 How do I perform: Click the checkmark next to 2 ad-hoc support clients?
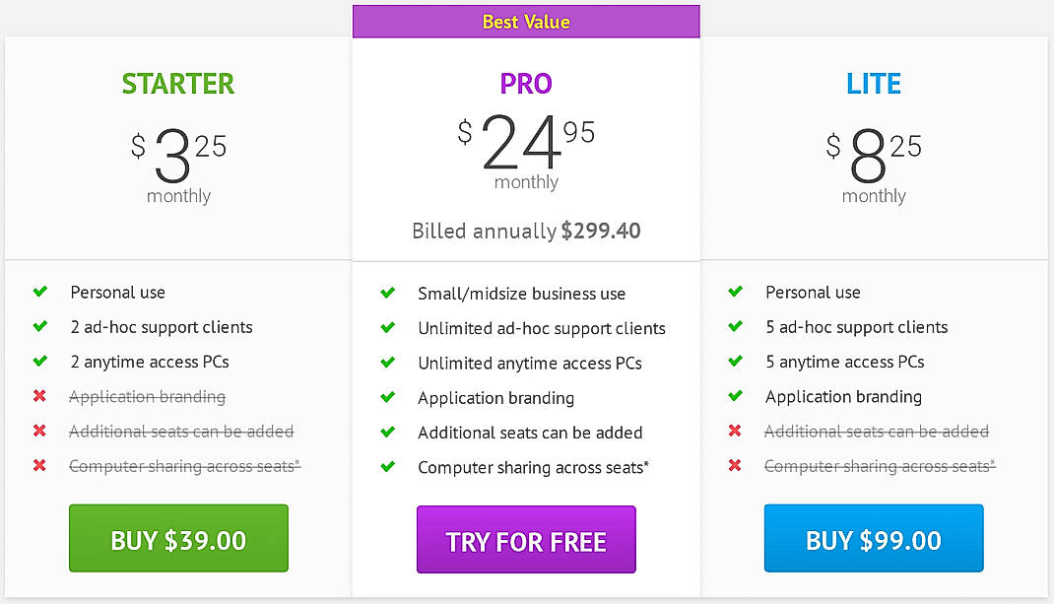click(x=39, y=327)
